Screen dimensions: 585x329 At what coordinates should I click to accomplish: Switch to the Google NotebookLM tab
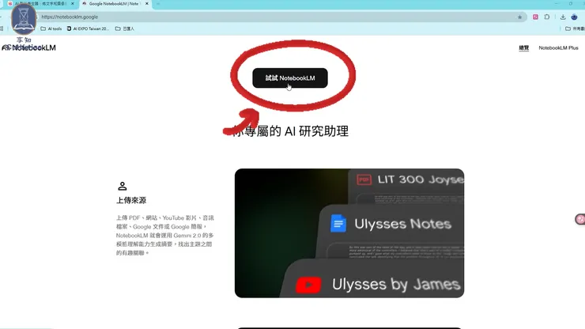pyautogui.click(x=113, y=4)
